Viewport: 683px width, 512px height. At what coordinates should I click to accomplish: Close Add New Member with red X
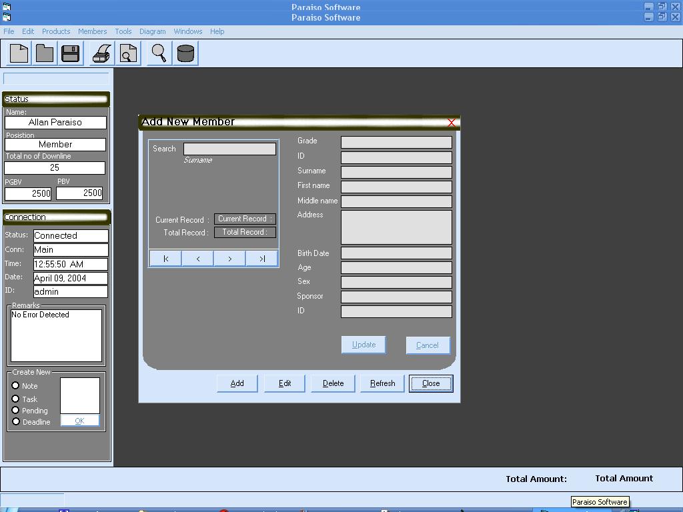[452, 123]
